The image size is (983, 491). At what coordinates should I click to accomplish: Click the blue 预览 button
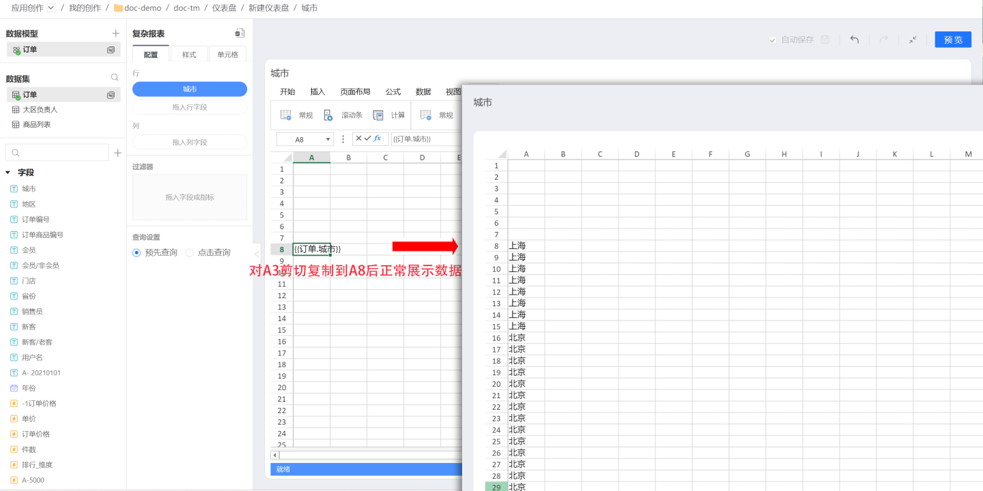pyautogui.click(x=953, y=40)
